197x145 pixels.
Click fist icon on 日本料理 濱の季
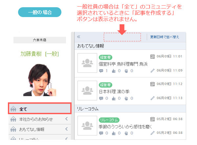point(126,98)
